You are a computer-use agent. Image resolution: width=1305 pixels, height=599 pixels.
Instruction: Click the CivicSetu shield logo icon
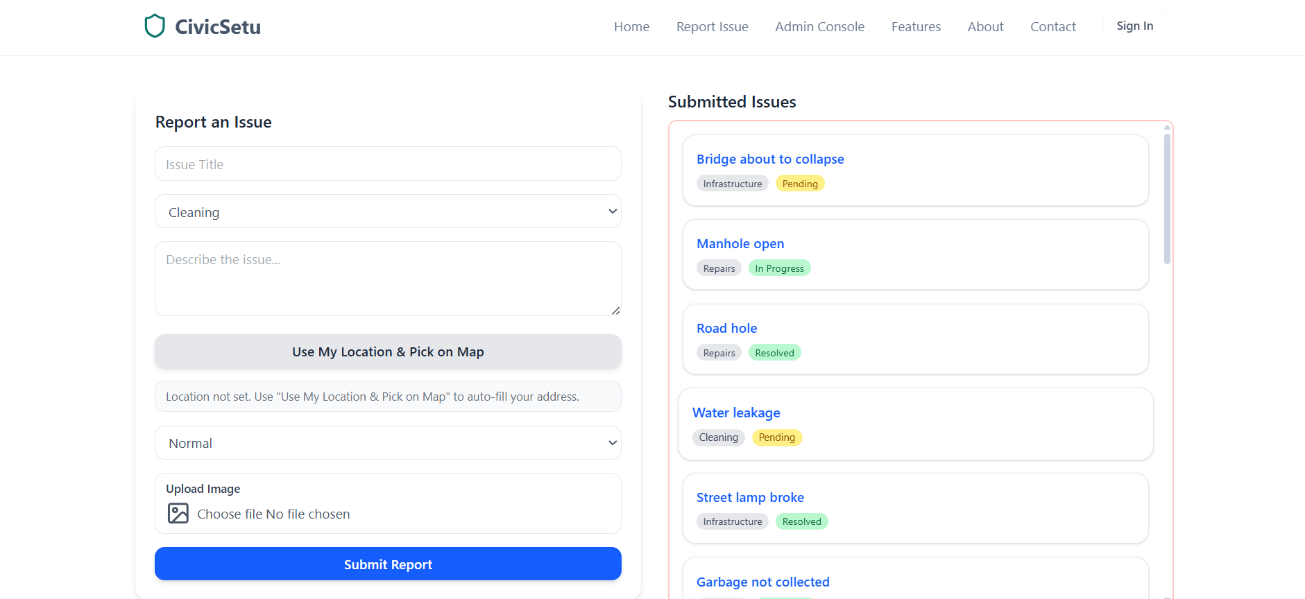coord(155,26)
